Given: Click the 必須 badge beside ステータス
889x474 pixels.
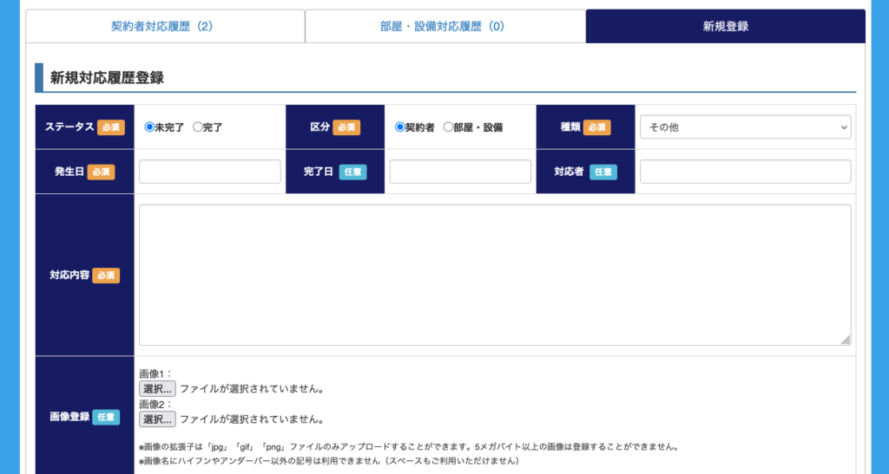Looking at the screenshot, I should point(111,127).
